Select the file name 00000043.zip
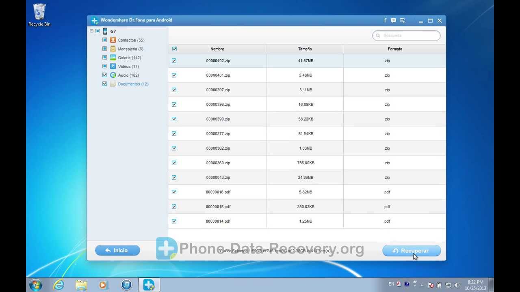The image size is (520, 292). click(218, 178)
